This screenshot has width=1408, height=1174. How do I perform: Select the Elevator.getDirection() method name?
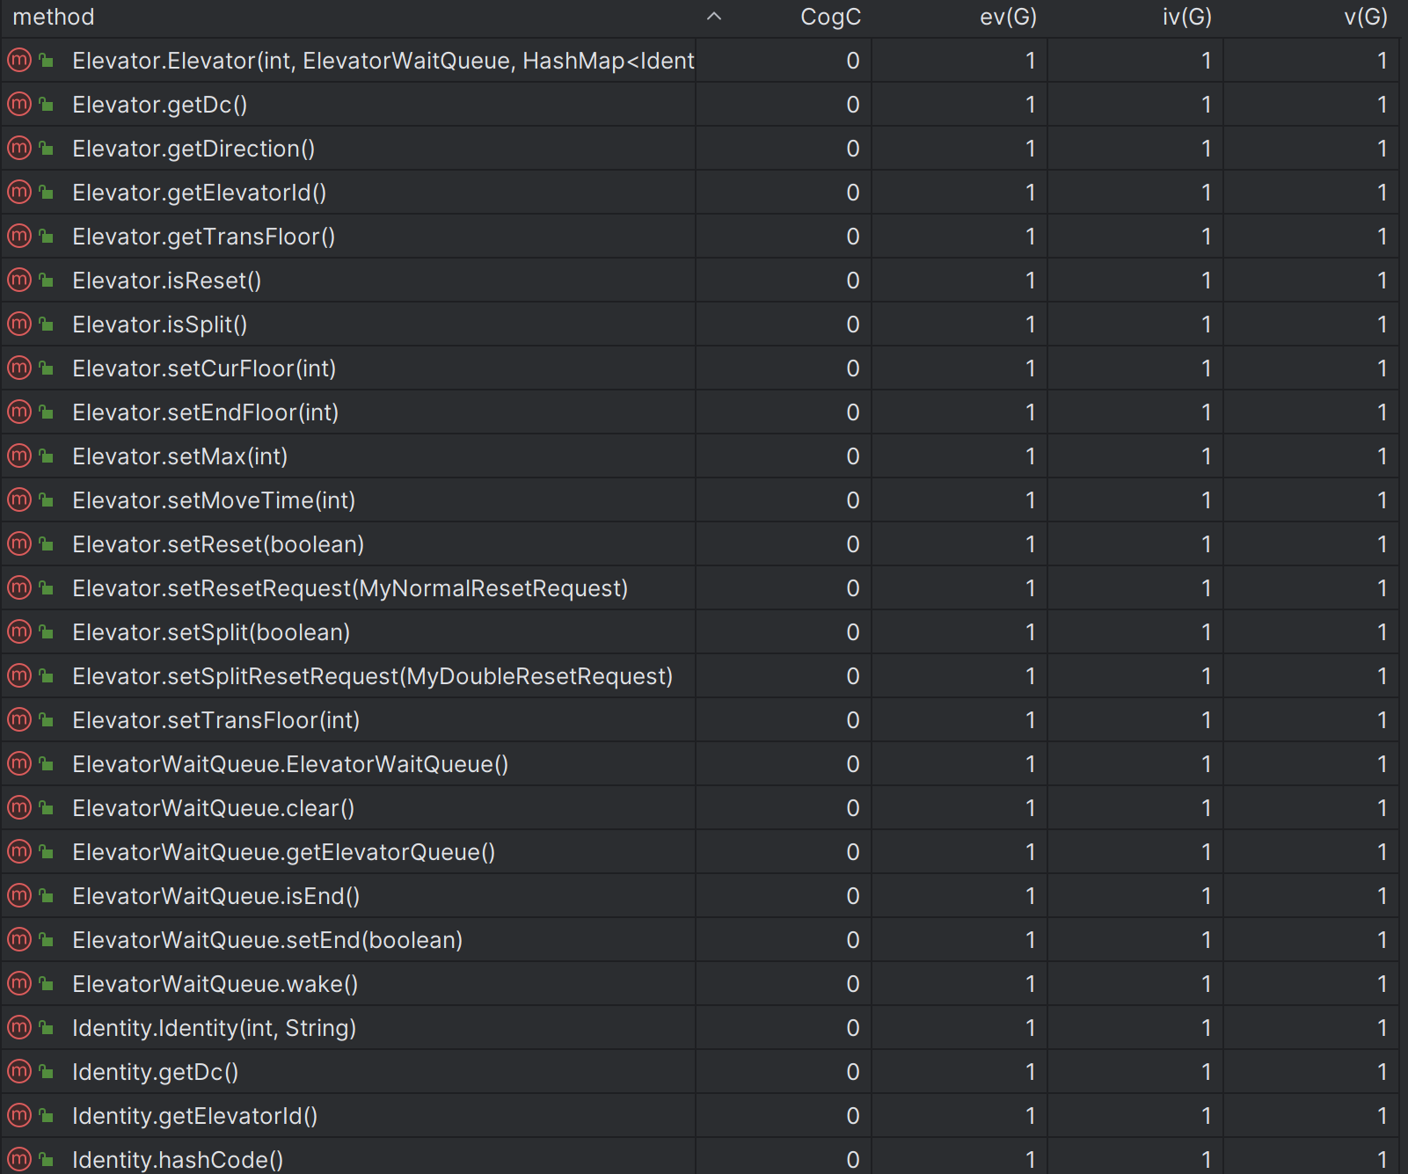[x=193, y=149]
